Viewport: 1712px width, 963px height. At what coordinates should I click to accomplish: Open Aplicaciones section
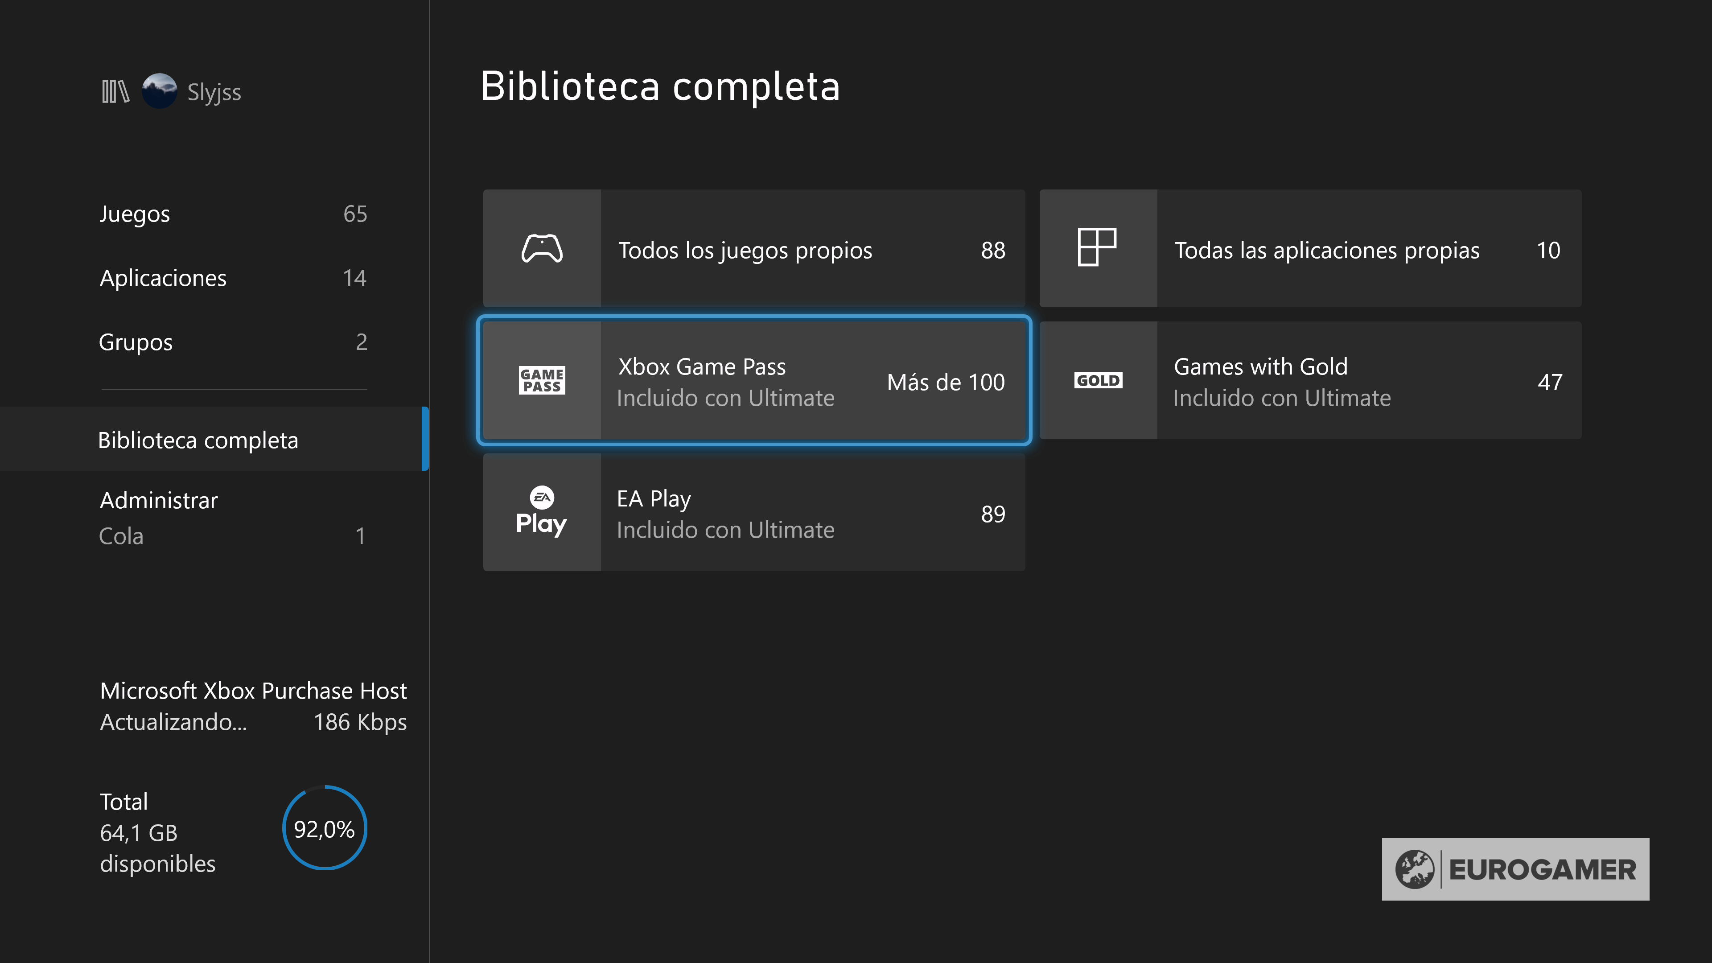233,278
